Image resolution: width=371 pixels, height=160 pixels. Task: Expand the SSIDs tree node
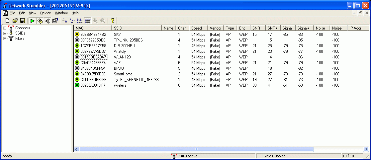tap(5, 33)
